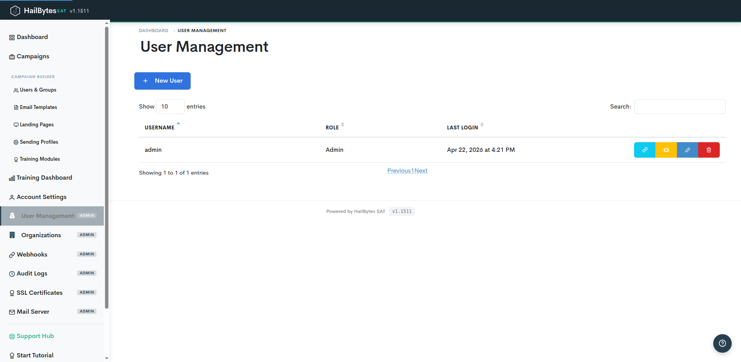The image size is (741, 362).
Task: Click the Organizations building icon
Action: pos(12,235)
